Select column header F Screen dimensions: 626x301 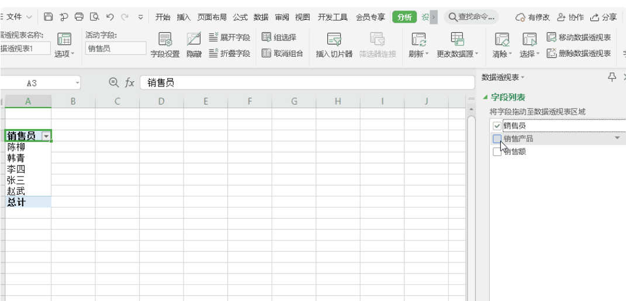point(250,101)
